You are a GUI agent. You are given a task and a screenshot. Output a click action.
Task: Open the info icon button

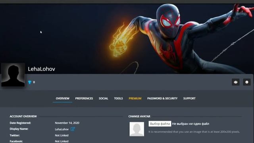tap(247, 82)
